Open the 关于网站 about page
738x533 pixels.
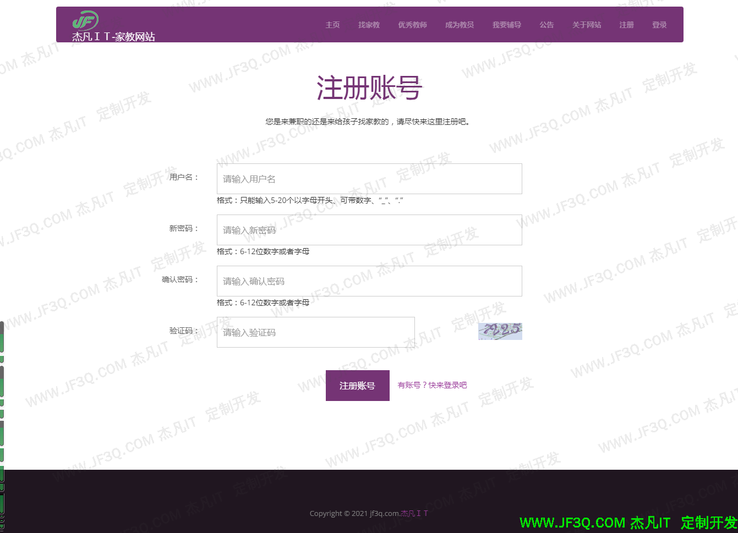[586, 25]
